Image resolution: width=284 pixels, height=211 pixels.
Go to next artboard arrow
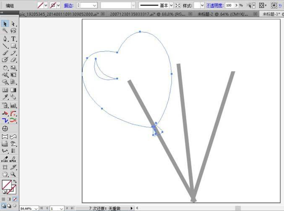click(x=67, y=208)
